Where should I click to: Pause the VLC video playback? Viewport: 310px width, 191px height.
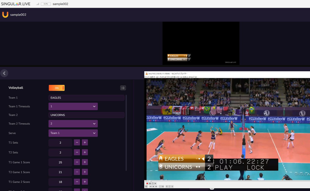tap(146, 186)
